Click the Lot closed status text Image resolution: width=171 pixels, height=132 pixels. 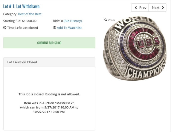pos(30,28)
